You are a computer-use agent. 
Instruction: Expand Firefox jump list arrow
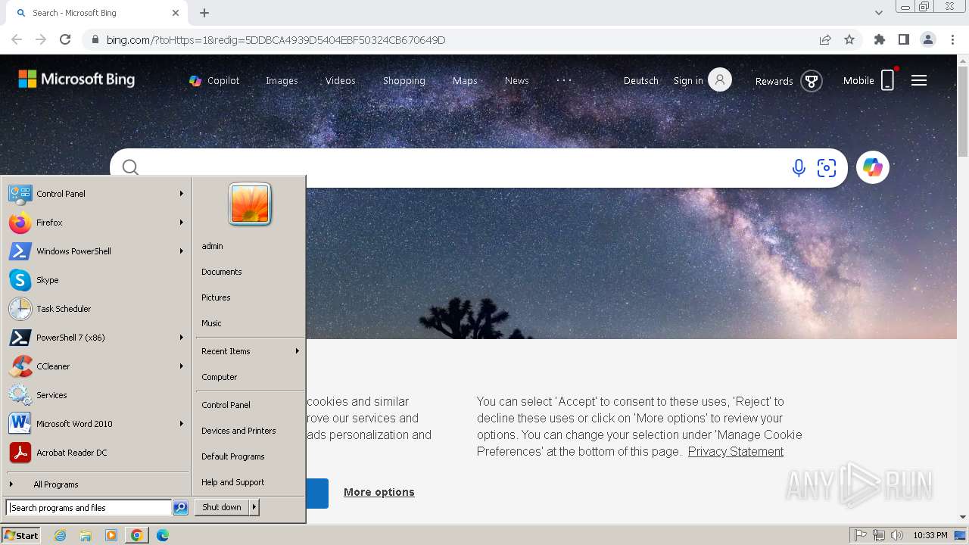(182, 223)
